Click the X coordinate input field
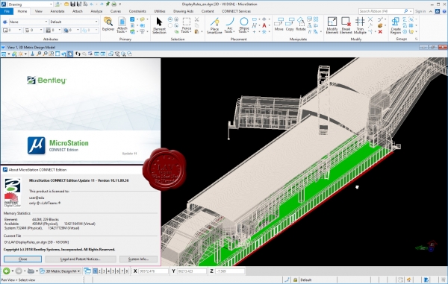 click(x=153, y=271)
